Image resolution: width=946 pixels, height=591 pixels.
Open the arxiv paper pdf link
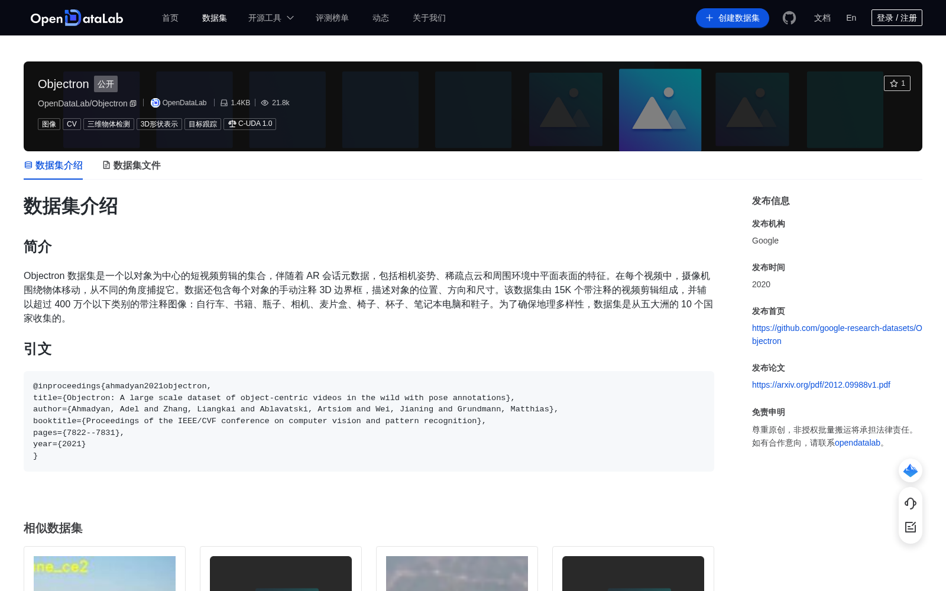[x=821, y=385]
